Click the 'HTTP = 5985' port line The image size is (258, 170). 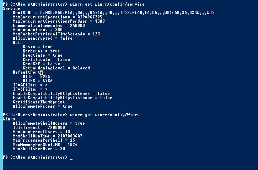click(x=36, y=76)
